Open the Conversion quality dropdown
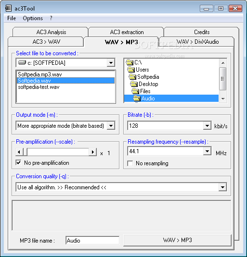This screenshot has height=257, width=247. point(223,187)
